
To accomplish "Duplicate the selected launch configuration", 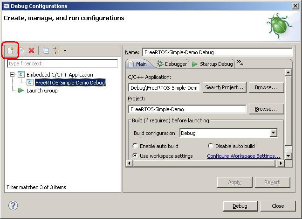I will click(x=21, y=51).
